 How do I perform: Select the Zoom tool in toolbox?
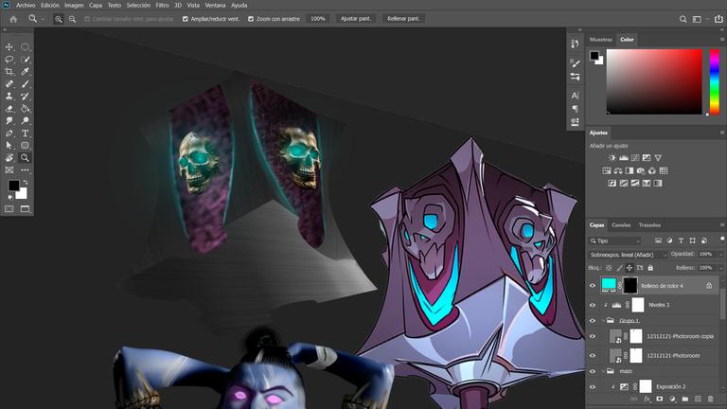tap(25, 158)
